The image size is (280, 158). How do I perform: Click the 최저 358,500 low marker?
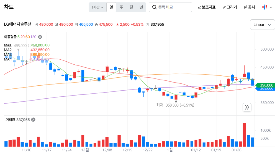pyautogui.click(x=175, y=105)
